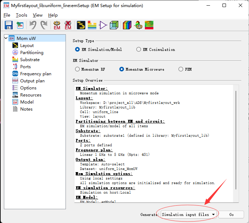Click the EM gear simulate icon

coord(57,25)
